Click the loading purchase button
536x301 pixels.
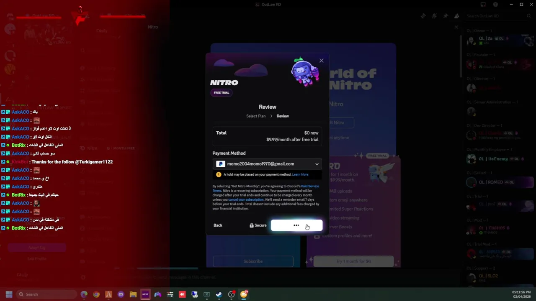coord(296,225)
